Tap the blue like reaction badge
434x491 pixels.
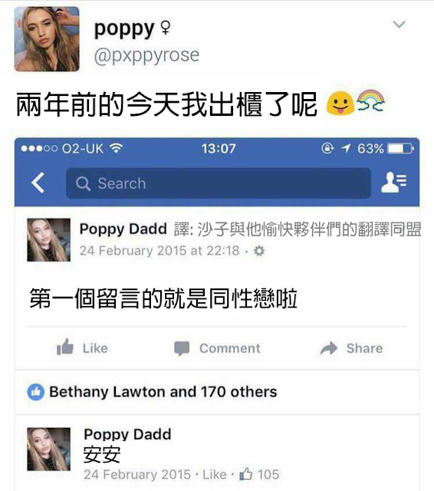(36, 392)
